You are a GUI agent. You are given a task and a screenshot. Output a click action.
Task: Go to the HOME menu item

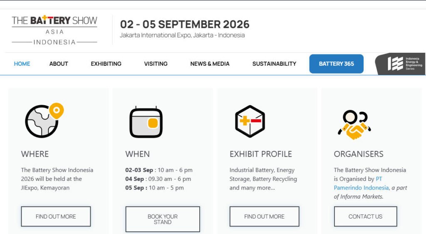(22, 64)
